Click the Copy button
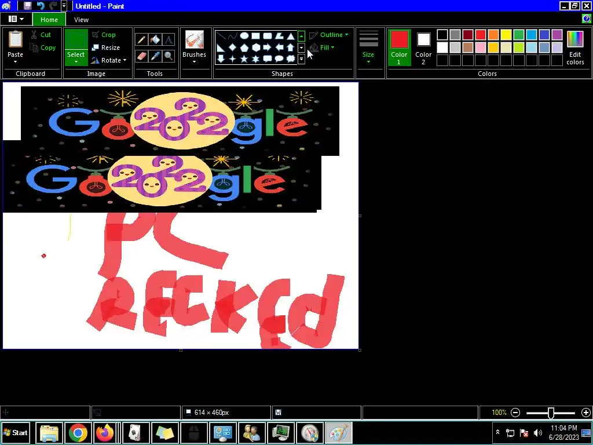 point(43,48)
